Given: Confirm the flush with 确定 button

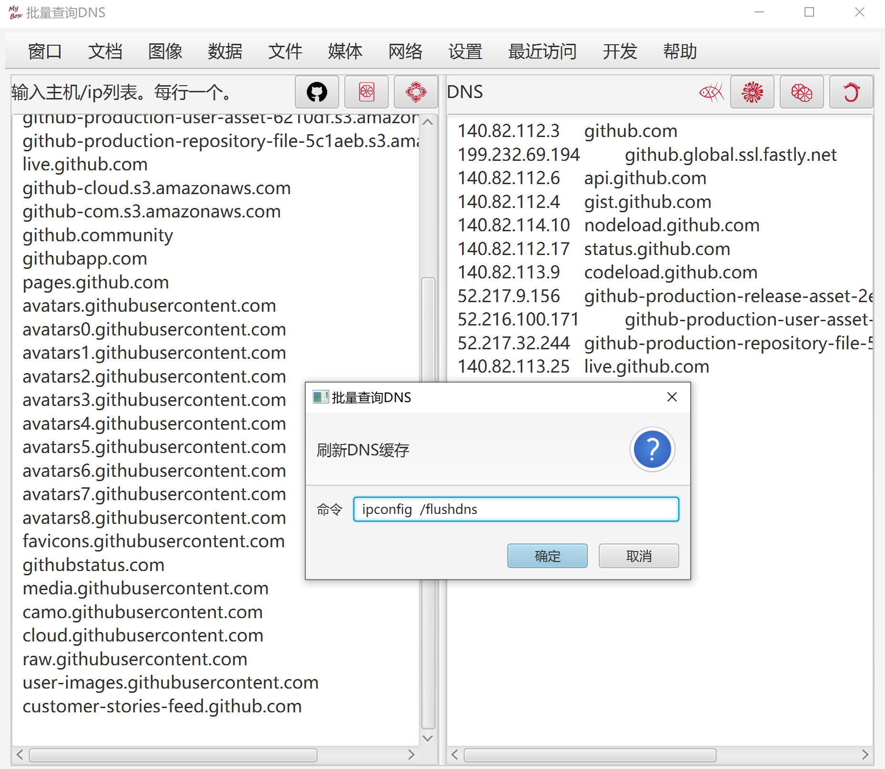Looking at the screenshot, I should 547,556.
